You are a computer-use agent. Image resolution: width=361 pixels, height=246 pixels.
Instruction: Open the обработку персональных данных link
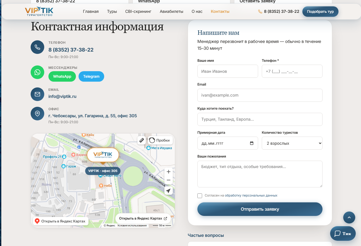tap(251, 195)
